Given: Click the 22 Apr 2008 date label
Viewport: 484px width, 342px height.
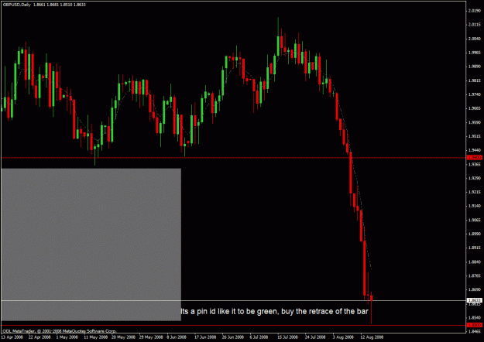Looking at the screenshot, I should pos(39,337).
